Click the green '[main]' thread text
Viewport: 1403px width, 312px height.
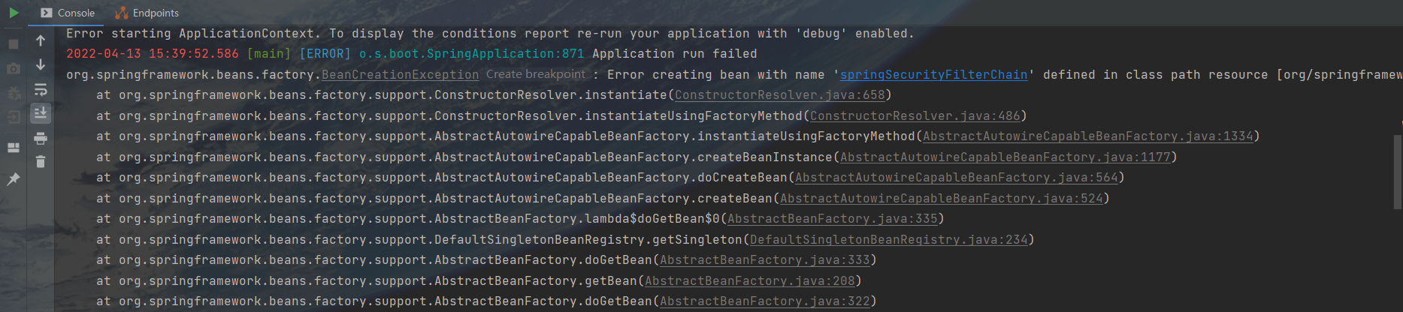pos(269,54)
